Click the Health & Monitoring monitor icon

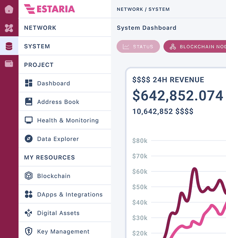pyautogui.click(x=28, y=120)
